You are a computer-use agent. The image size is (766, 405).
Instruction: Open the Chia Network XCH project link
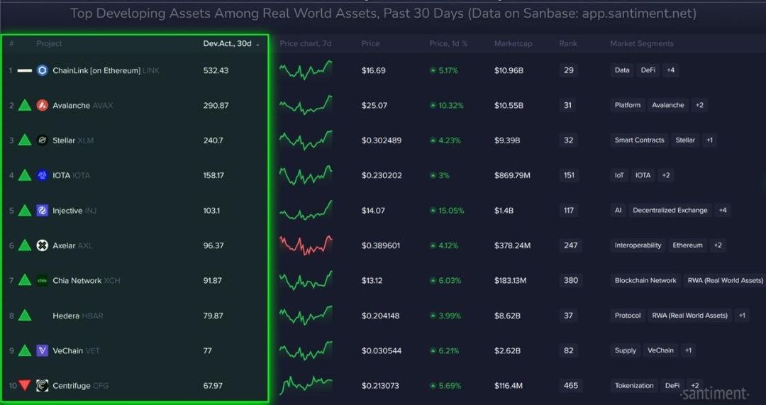[x=87, y=280]
